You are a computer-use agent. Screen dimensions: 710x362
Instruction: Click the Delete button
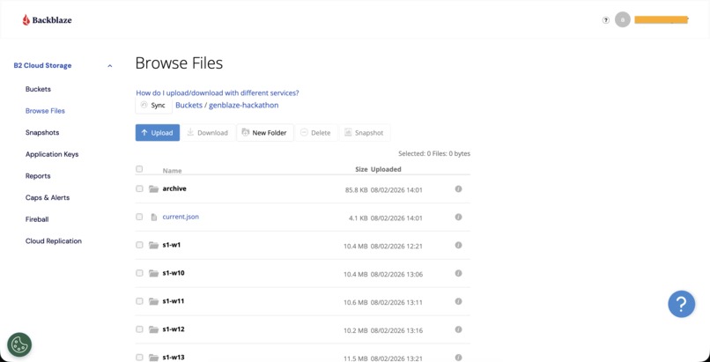point(316,133)
